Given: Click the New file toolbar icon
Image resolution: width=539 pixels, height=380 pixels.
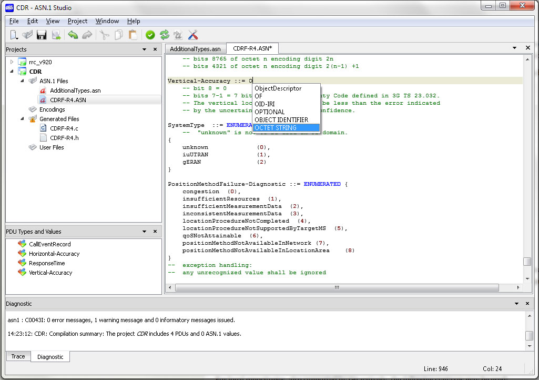Looking at the screenshot, I should (x=14, y=35).
